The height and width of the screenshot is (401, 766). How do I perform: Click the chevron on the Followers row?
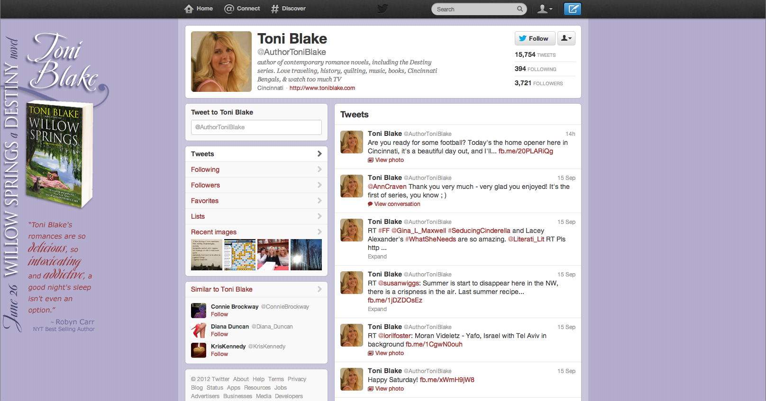319,185
